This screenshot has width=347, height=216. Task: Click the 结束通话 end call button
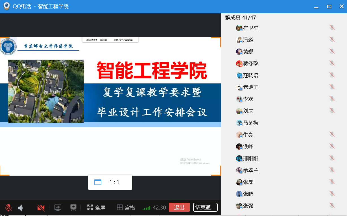point(205,208)
